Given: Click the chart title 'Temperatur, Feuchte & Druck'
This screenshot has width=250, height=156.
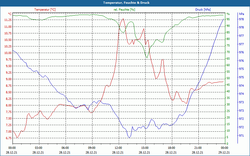Looking at the screenshot, I should point(126,3).
